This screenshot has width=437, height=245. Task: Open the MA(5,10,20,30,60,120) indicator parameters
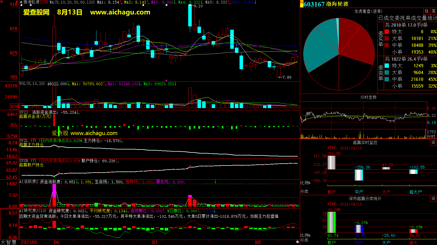(x=72, y=2)
